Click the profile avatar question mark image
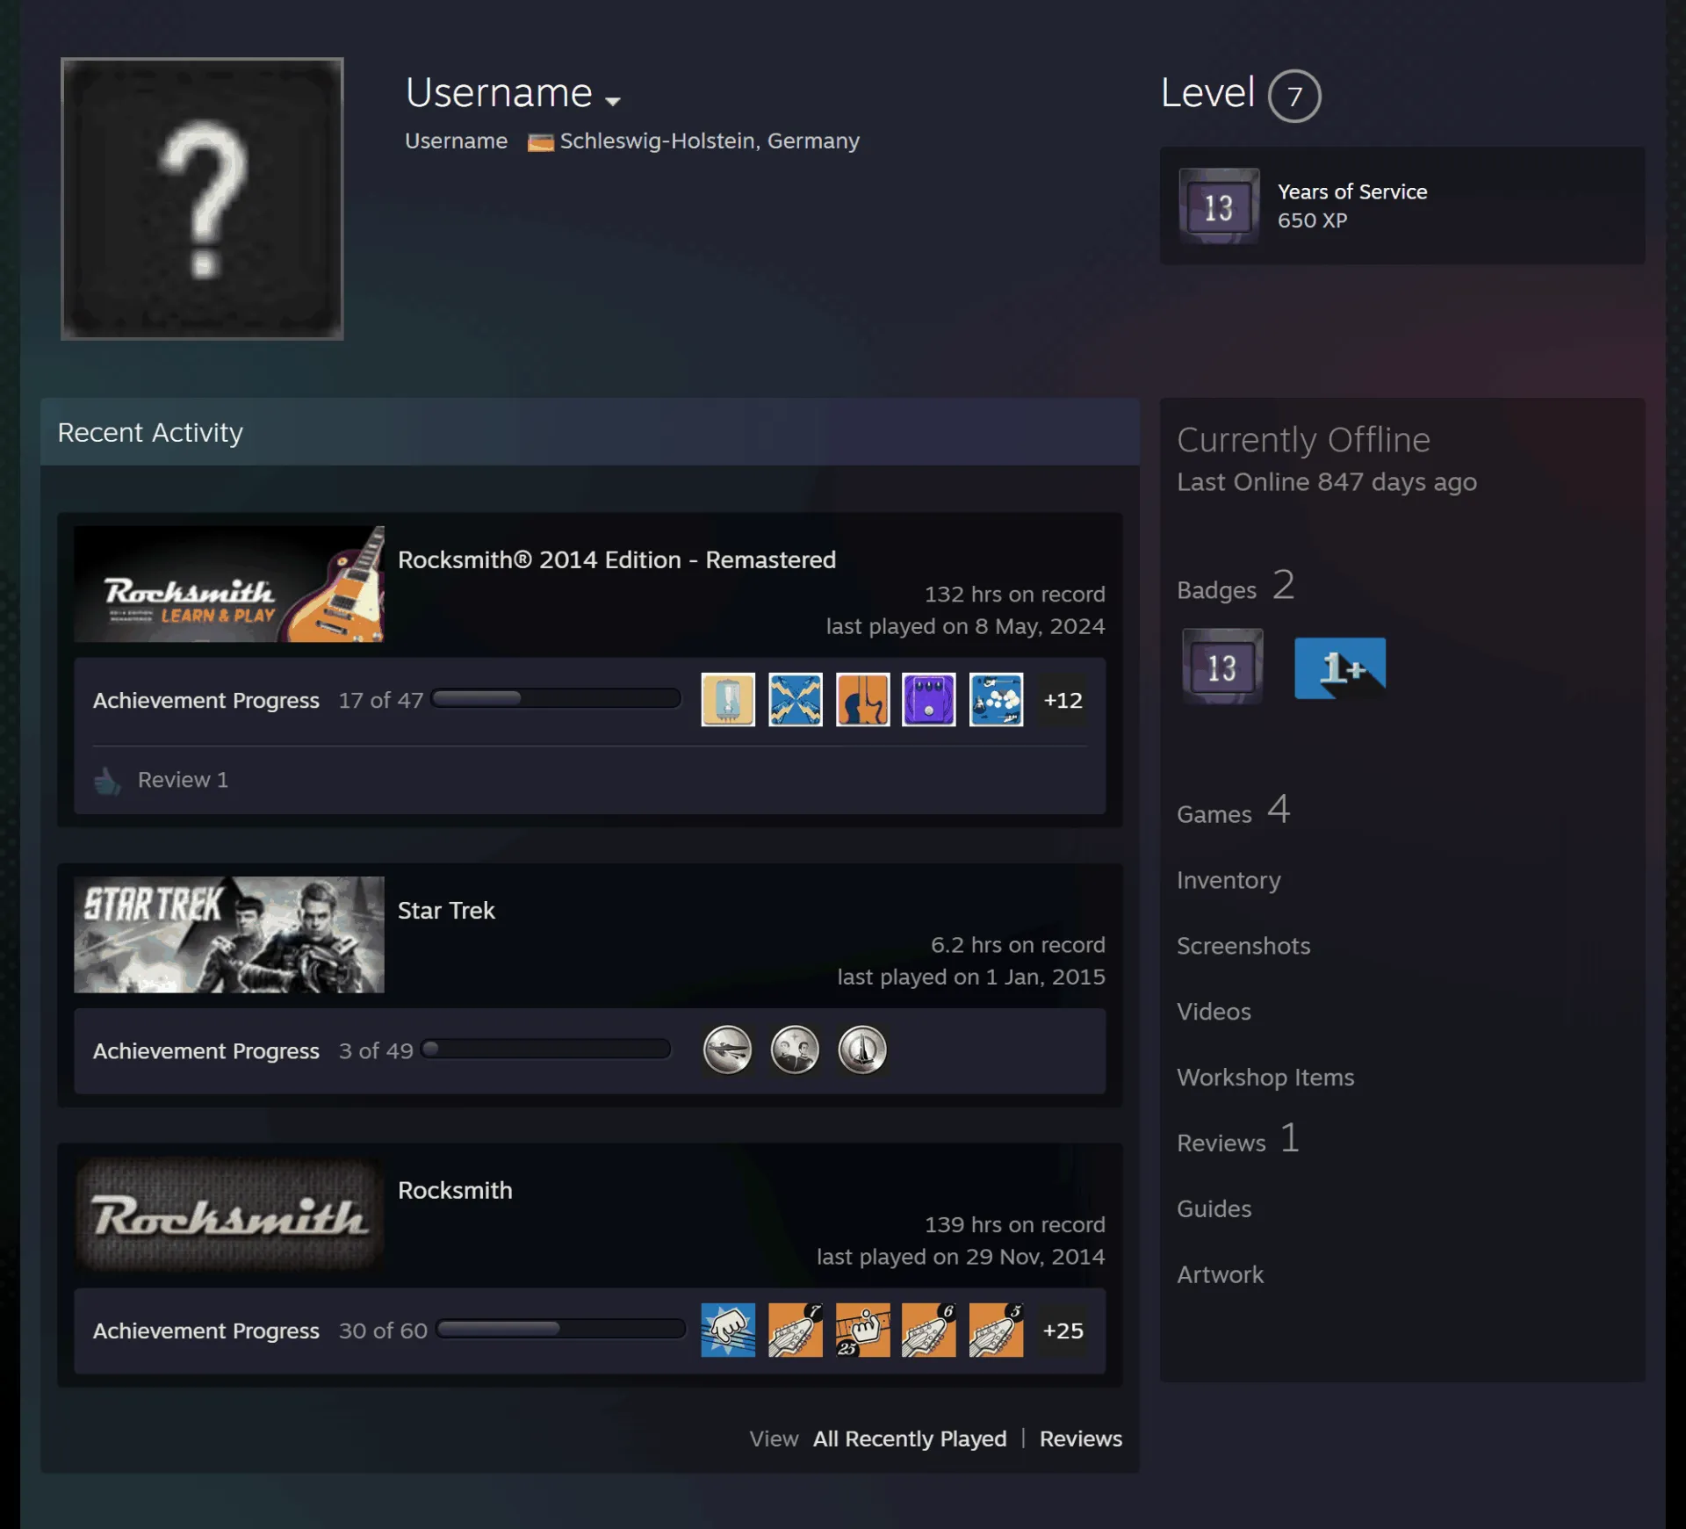 (x=202, y=198)
